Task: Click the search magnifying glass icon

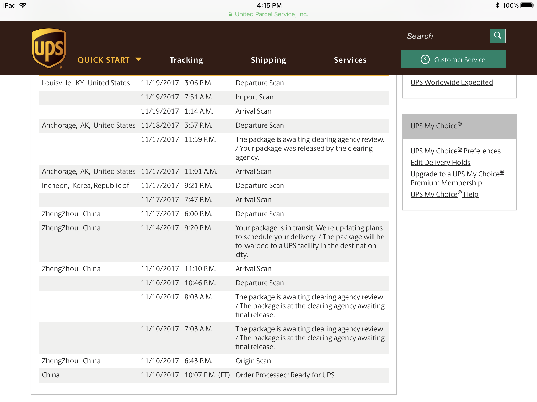Action: (x=497, y=36)
